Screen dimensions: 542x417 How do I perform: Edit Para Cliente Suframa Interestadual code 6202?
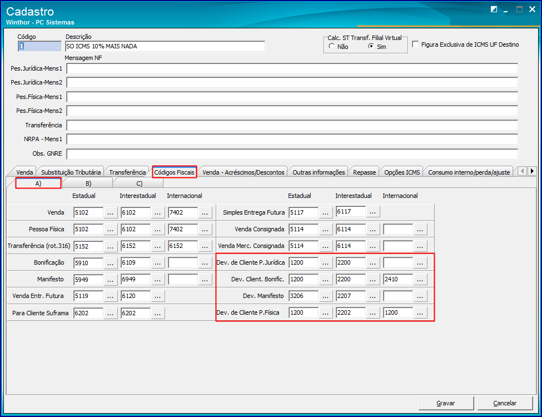coord(136,313)
